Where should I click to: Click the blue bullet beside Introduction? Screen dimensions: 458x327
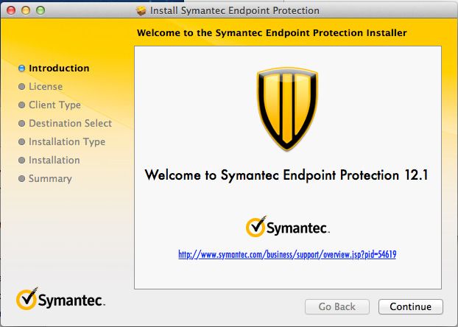(21, 68)
